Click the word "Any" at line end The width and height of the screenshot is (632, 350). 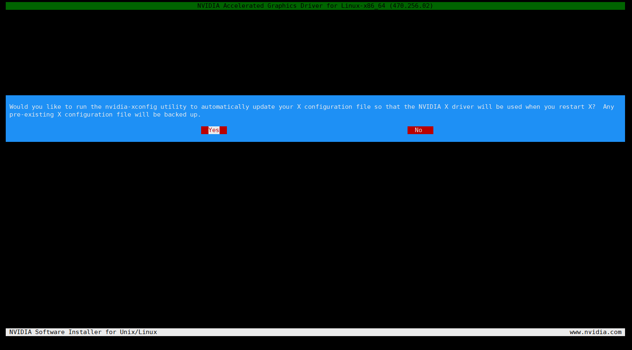(608, 107)
